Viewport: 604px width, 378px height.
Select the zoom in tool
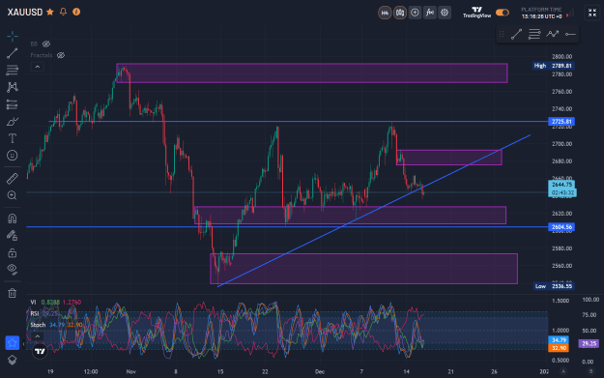click(12, 195)
